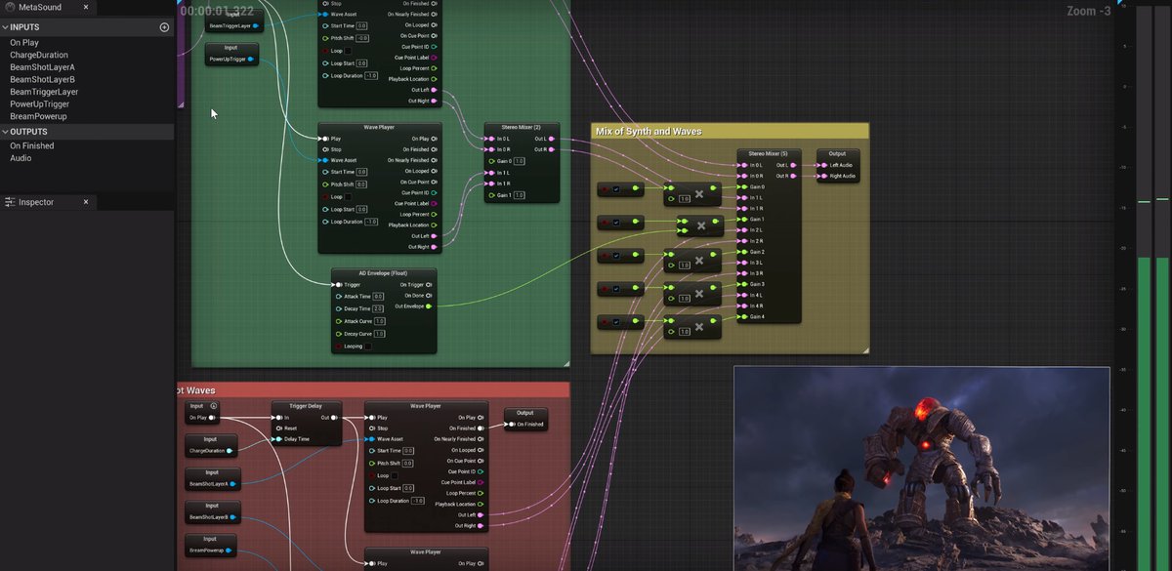The width and height of the screenshot is (1172, 571).
Task: Toggle Loop checkbox on AD Envelope Looping
Action: click(367, 347)
